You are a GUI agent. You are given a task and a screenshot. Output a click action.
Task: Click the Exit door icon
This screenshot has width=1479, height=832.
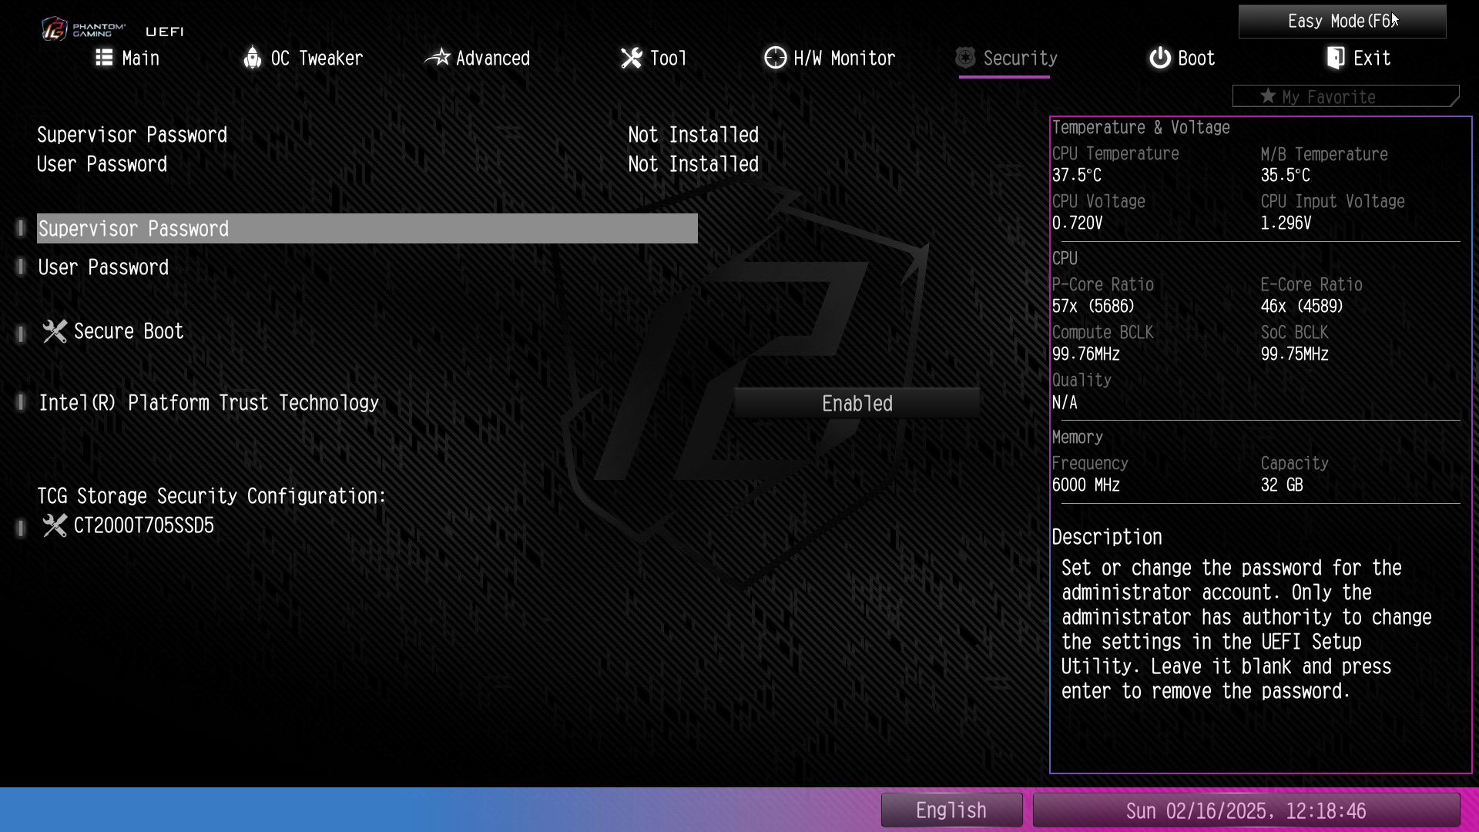pyautogui.click(x=1336, y=58)
